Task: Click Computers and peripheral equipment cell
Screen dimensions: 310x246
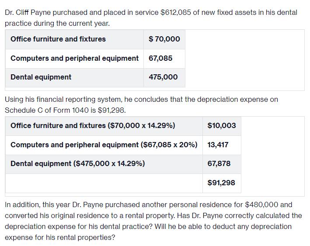Action: 74,58
